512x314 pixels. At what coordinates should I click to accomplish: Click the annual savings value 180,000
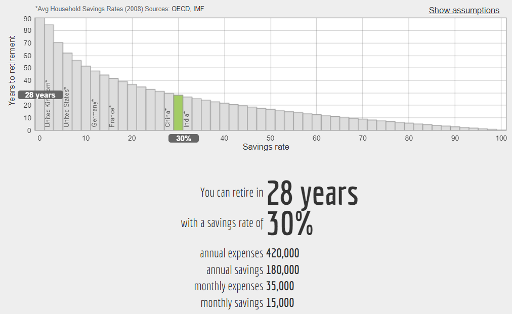(282, 270)
